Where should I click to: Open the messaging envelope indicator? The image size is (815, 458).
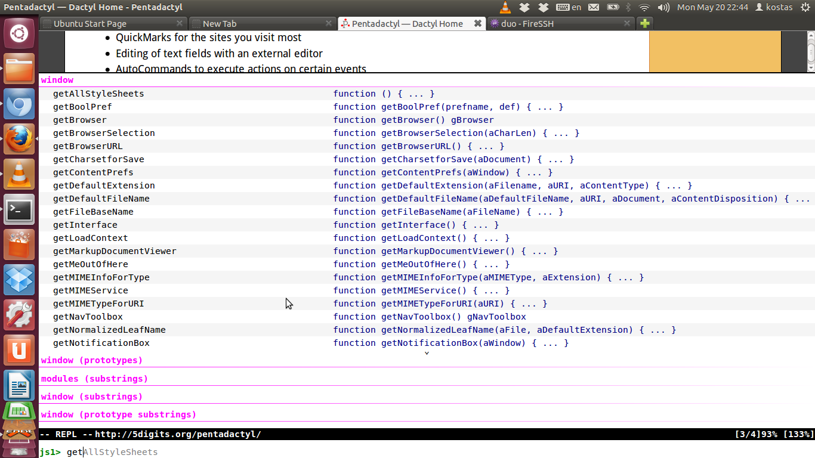tap(593, 7)
